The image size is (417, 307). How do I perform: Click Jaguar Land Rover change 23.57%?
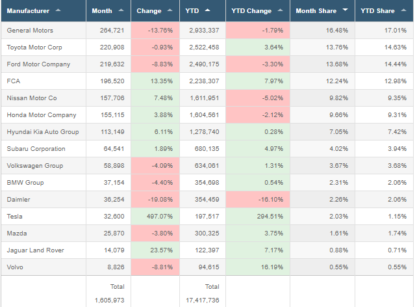pos(162,250)
